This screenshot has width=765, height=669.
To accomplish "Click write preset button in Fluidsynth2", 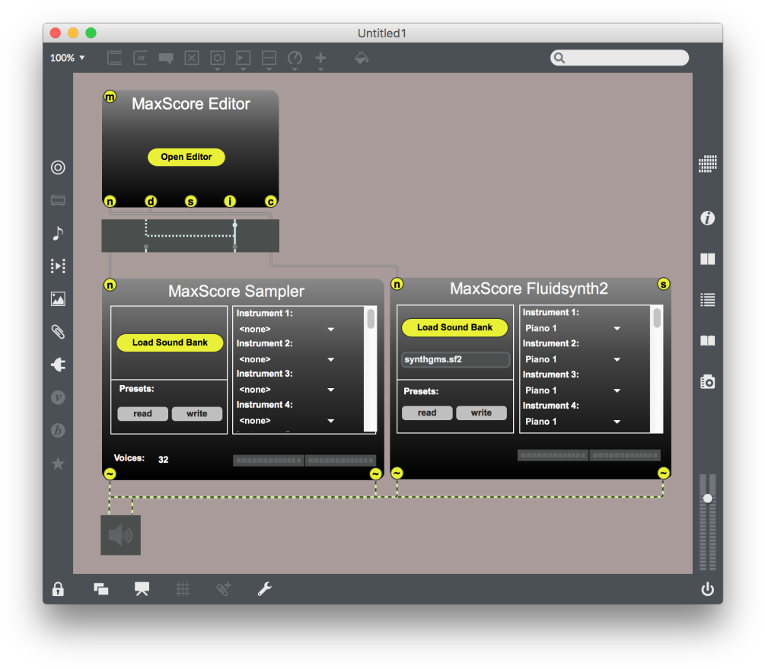I will (481, 413).
